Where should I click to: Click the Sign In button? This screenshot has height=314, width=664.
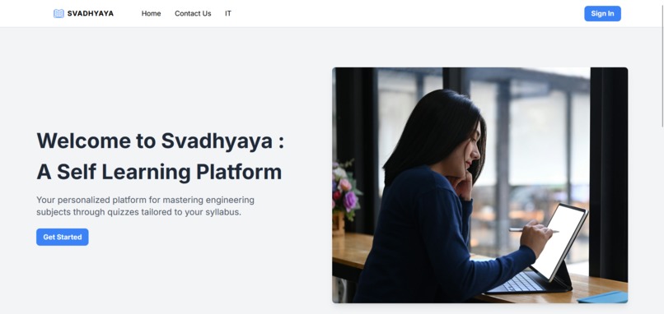[x=602, y=13]
